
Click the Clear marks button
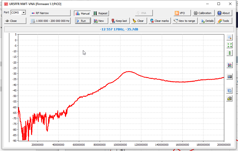(159, 21)
